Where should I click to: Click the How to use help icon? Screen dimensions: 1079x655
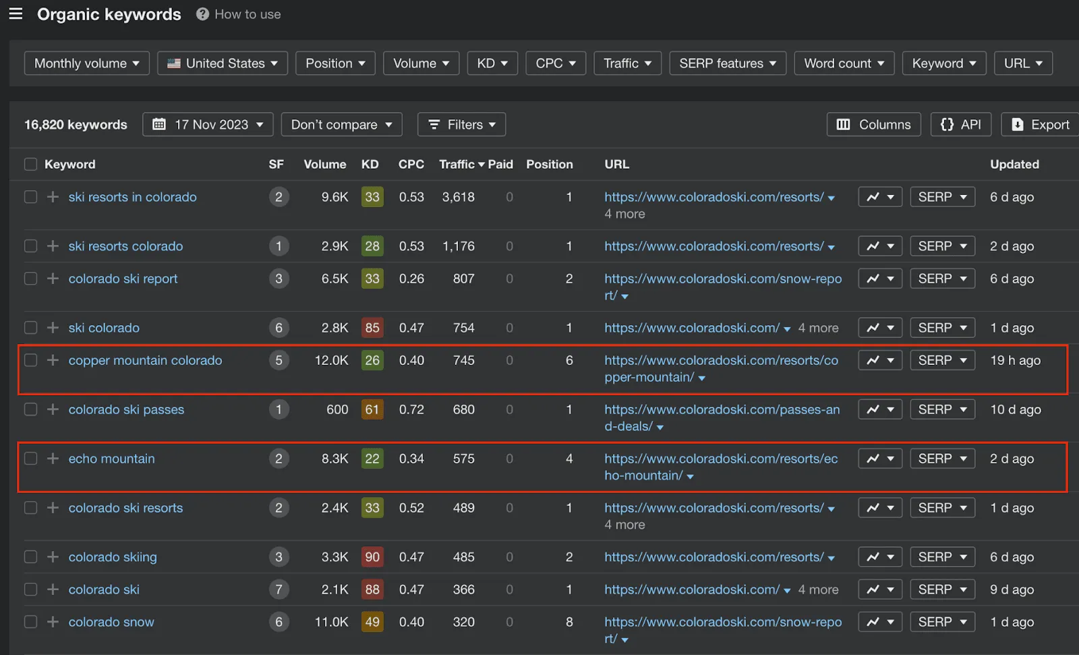tap(202, 13)
